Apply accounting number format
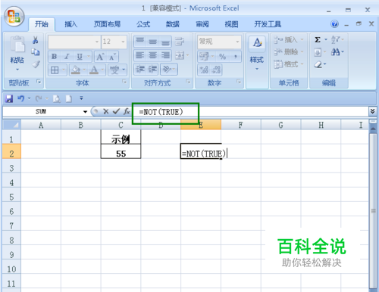This screenshot has width=379, height=292. point(204,56)
